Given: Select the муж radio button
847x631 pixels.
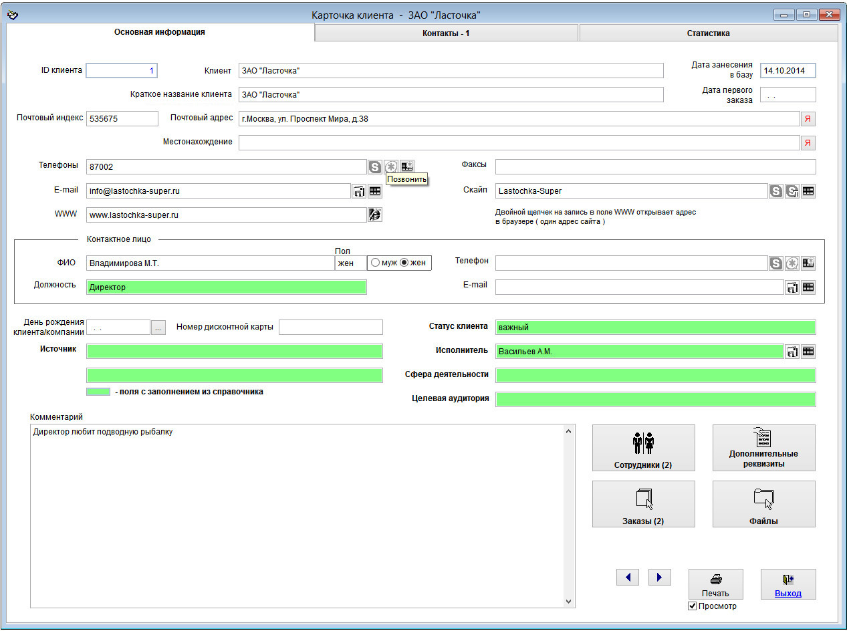Looking at the screenshot, I should pyautogui.click(x=376, y=263).
